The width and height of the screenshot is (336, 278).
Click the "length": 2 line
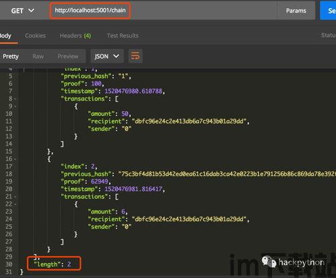click(x=53, y=265)
